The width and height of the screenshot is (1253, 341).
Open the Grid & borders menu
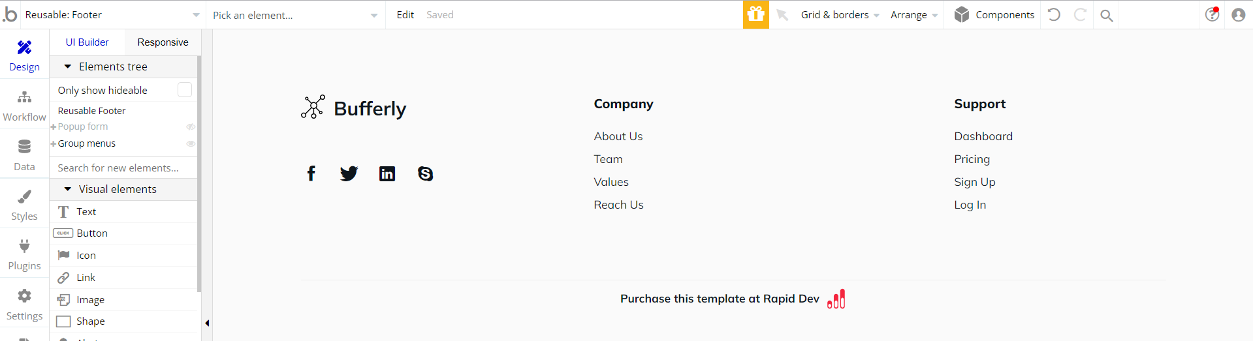point(840,15)
